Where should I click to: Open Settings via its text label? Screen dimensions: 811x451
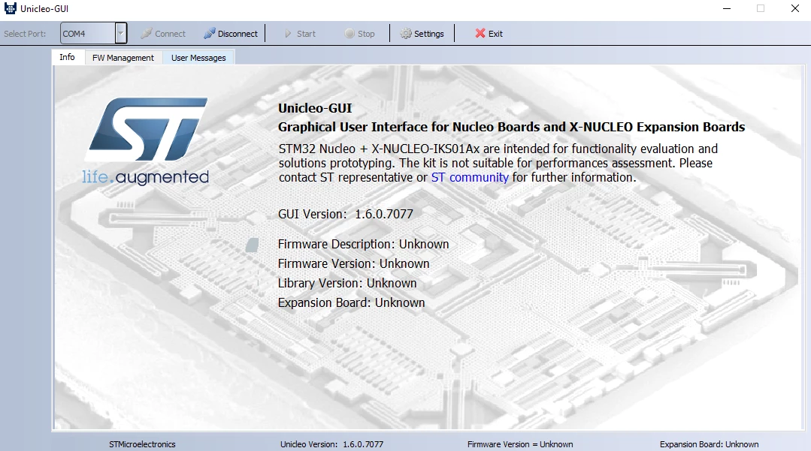(428, 34)
